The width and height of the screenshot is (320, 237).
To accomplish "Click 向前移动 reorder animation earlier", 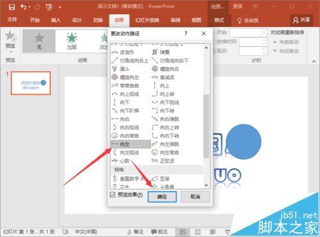I will (286, 42).
